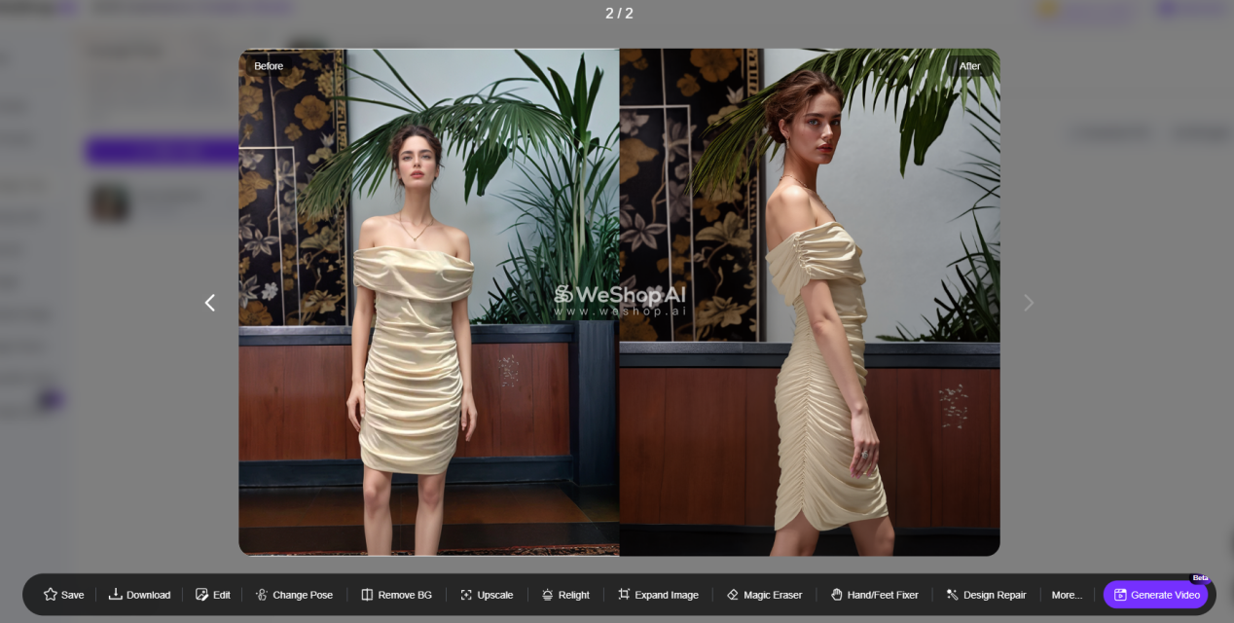1234x623 pixels.
Task: Click the Before label tag
Action: point(269,66)
